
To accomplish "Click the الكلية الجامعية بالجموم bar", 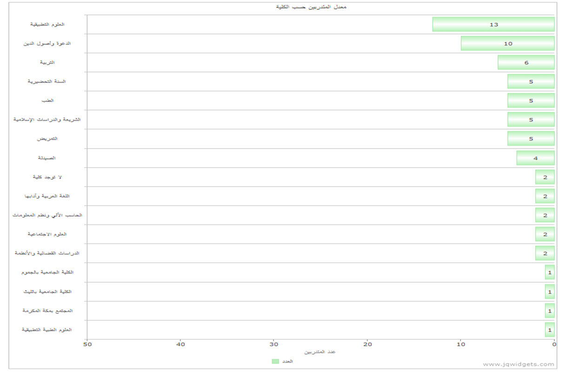I will tap(550, 272).
